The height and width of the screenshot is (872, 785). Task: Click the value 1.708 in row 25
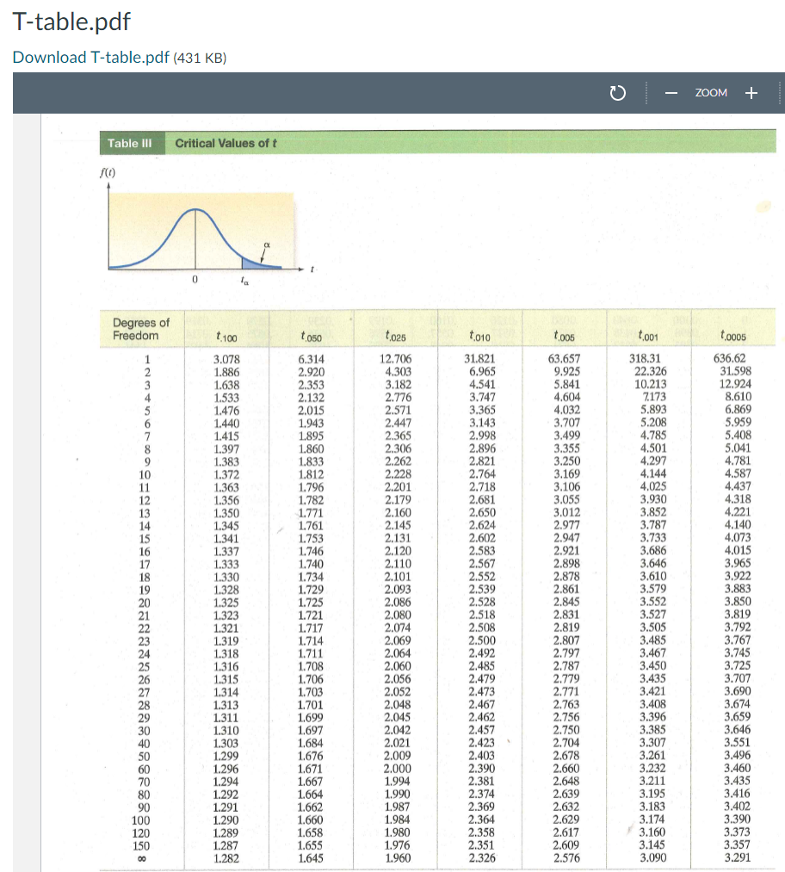(x=311, y=666)
